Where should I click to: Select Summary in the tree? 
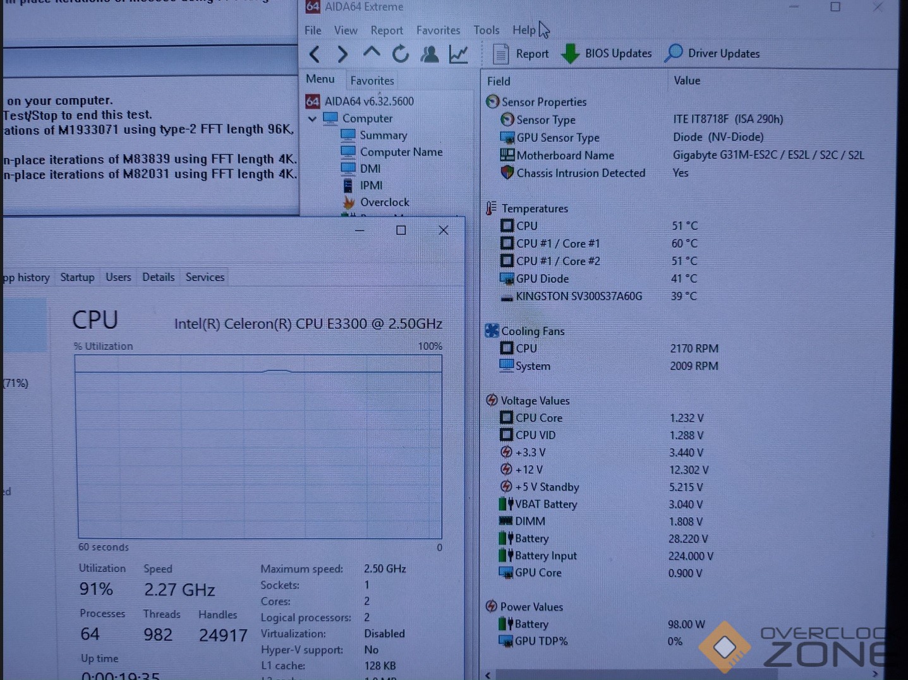383,135
